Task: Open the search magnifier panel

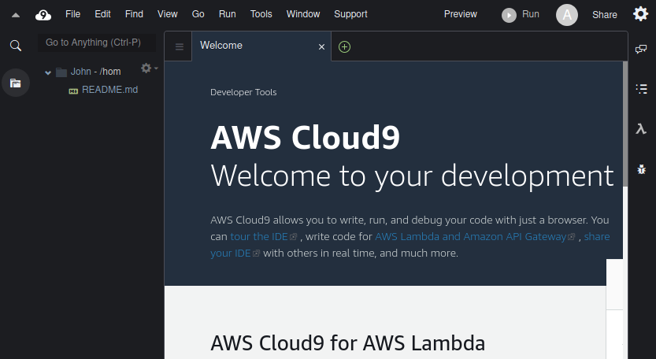Action: (x=15, y=46)
